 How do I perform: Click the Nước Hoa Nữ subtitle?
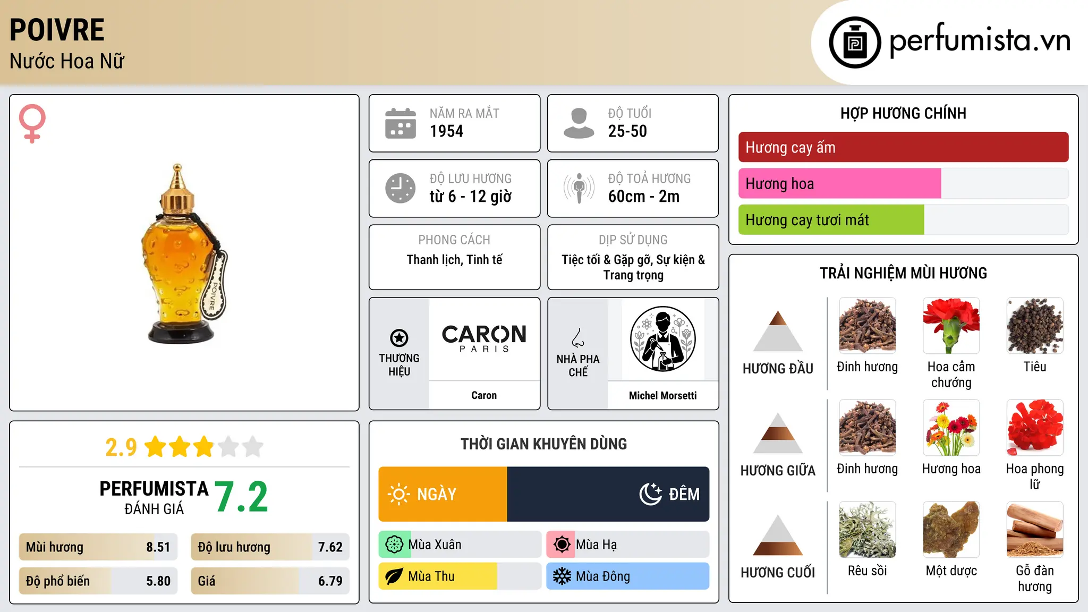pyautogui.click(x=67, y=61)
